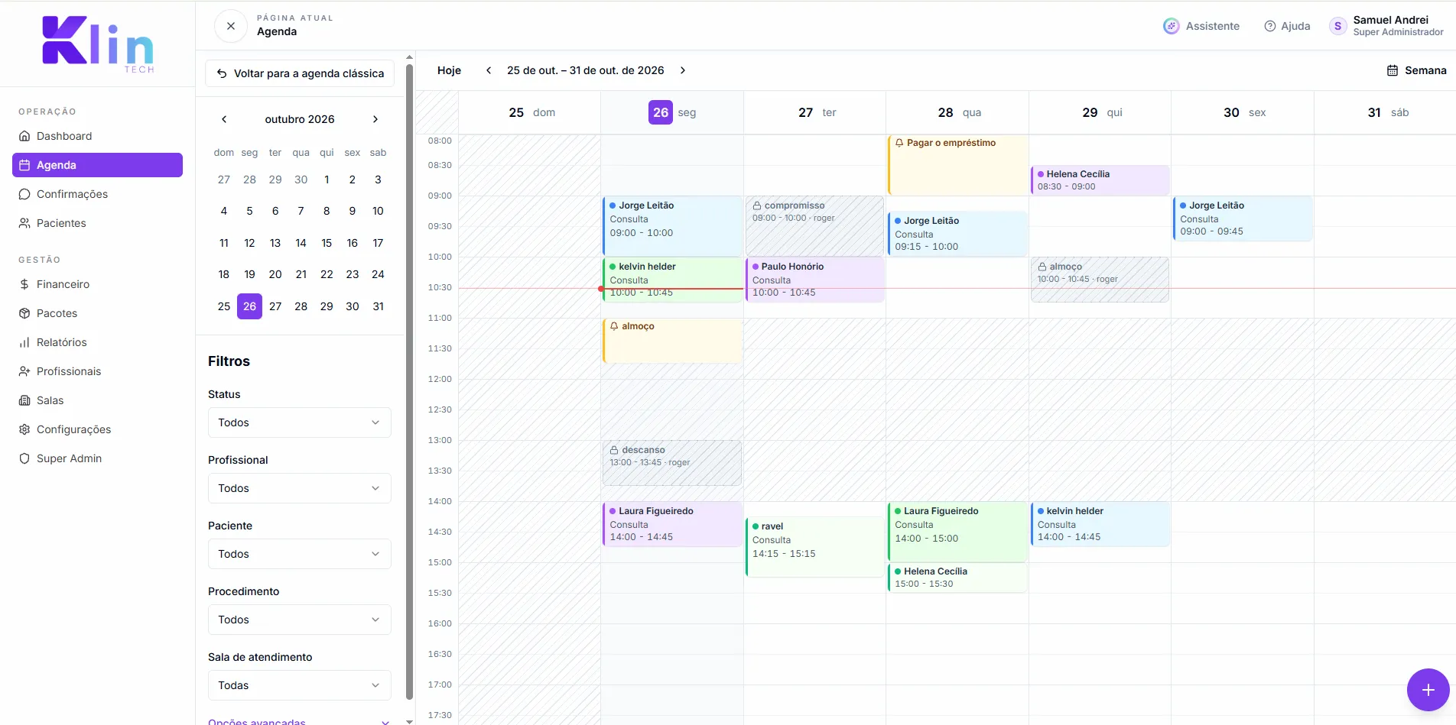Open the Procedimento filter dropdown
This screenshot has width=1456, height=725.
[300, 620]
